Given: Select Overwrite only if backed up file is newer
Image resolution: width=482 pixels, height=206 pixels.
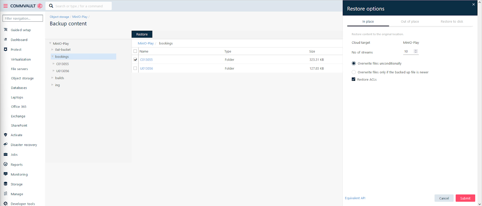Looking at the screenshot, I should 354,72.
